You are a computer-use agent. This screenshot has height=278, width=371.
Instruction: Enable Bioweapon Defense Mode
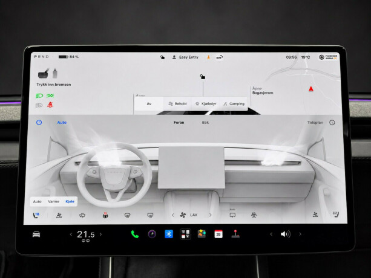254,215
